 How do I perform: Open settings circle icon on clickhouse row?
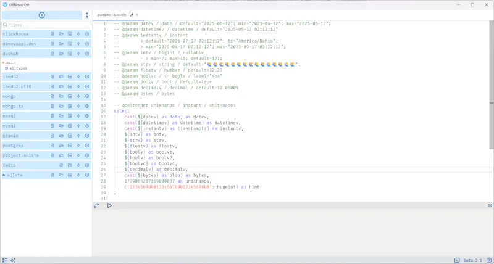click(x=87, y=34)
